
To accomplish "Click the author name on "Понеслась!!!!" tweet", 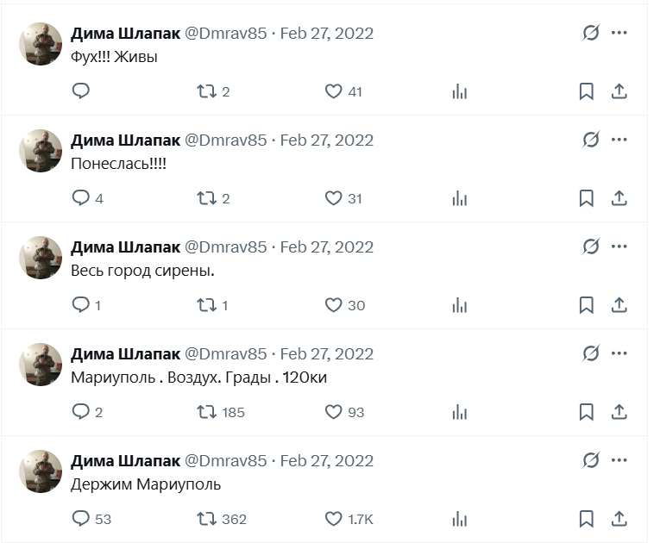I will tap(125, 140).
